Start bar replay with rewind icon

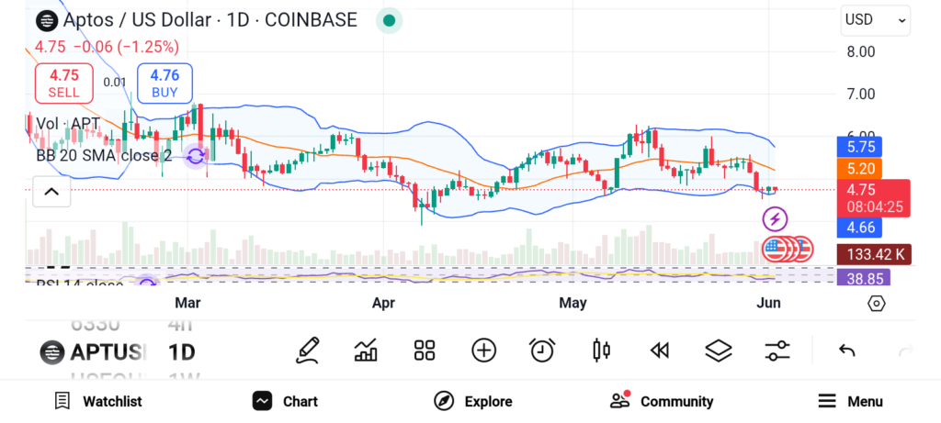coord(660,351)
